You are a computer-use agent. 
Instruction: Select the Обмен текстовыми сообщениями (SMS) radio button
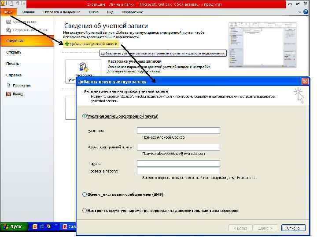[84, 194]
